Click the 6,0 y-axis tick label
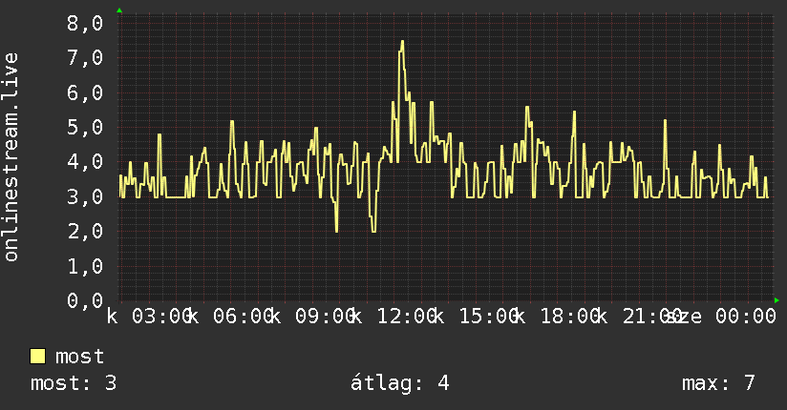787x410 pixels. pyautogui.click(x=85, y=93)
